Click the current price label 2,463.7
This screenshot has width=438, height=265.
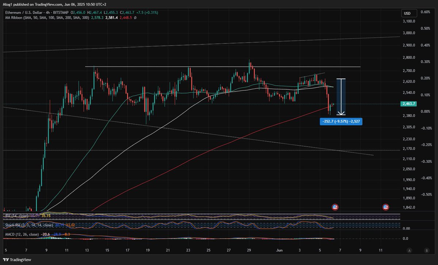click(x=409, y=104)
